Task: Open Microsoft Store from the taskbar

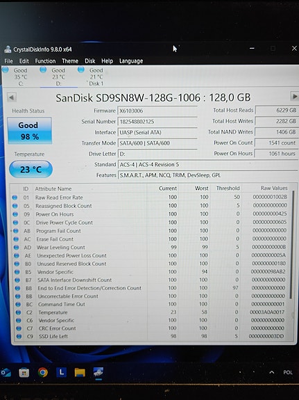Action: coord(24,373)
